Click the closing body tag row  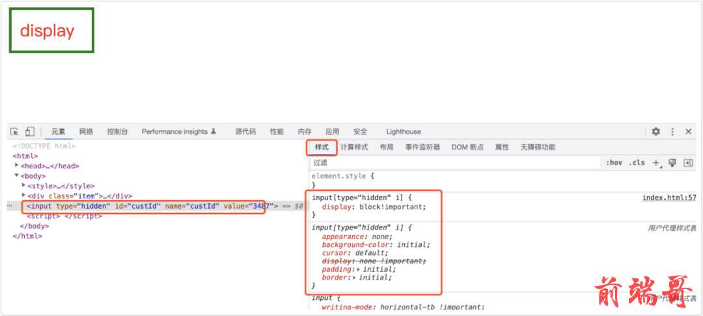coord(34,226)
